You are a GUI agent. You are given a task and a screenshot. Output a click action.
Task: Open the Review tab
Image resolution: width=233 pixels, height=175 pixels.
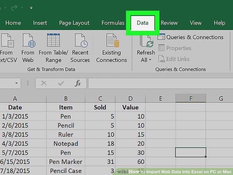[169, 23]
